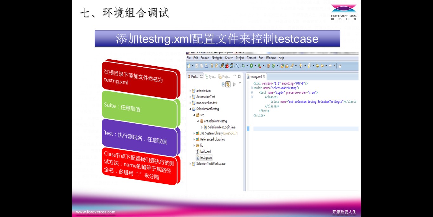Viewport: 433px width, 217px height.
Task: Open the Project menu
Action: click(x=240, y=58)
